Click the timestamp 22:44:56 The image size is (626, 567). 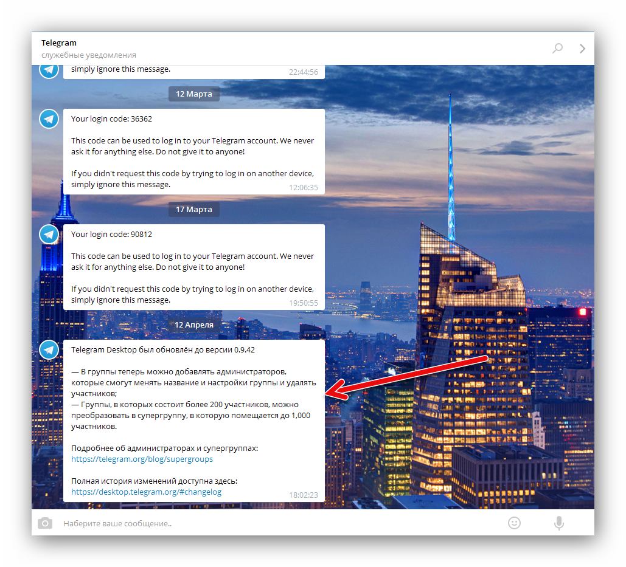(x=304, y=72)
